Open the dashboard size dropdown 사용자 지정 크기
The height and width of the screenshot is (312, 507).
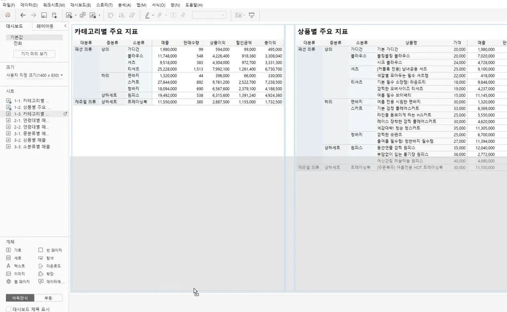pyautogui.click(x=34, y=75)
